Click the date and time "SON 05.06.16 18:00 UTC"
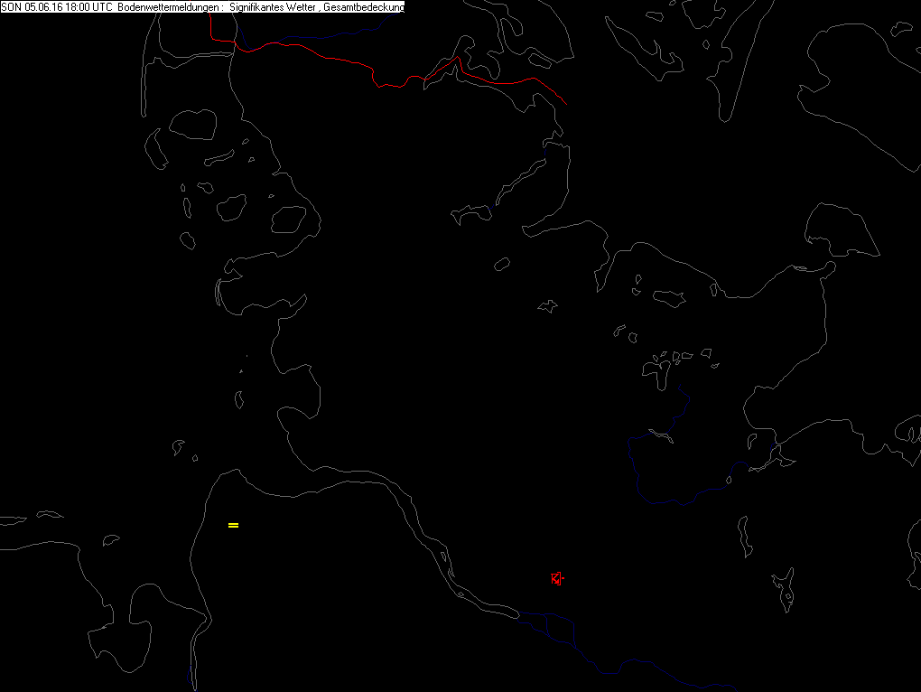921x692 pixels. tap(56, 7)
